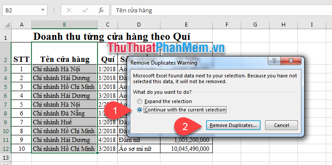Click cell 3/2018 in row 12
Viewport: 332px width, 165px height.
108,149
